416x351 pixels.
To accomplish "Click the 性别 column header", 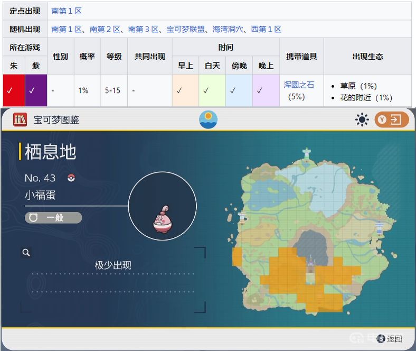I will 61,56.
